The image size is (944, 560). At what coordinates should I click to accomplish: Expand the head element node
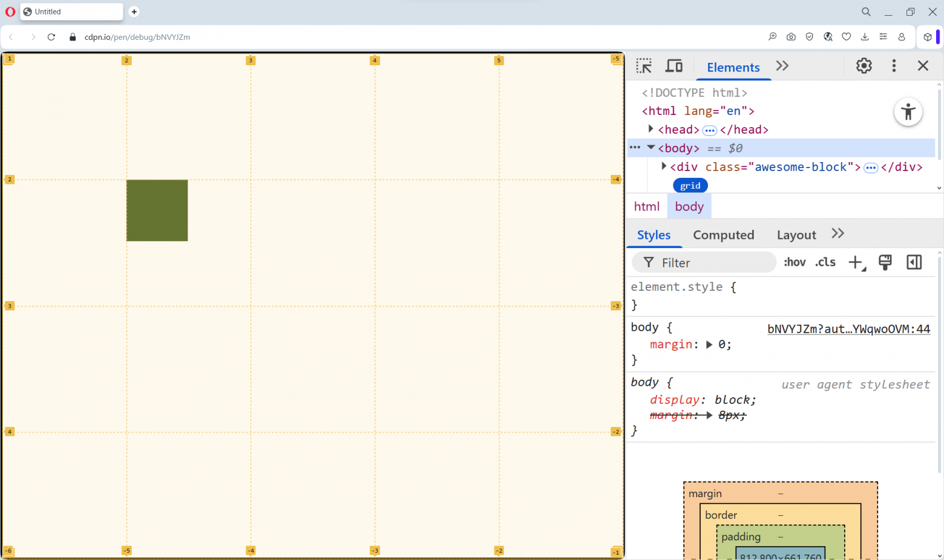tap(651, 129)
